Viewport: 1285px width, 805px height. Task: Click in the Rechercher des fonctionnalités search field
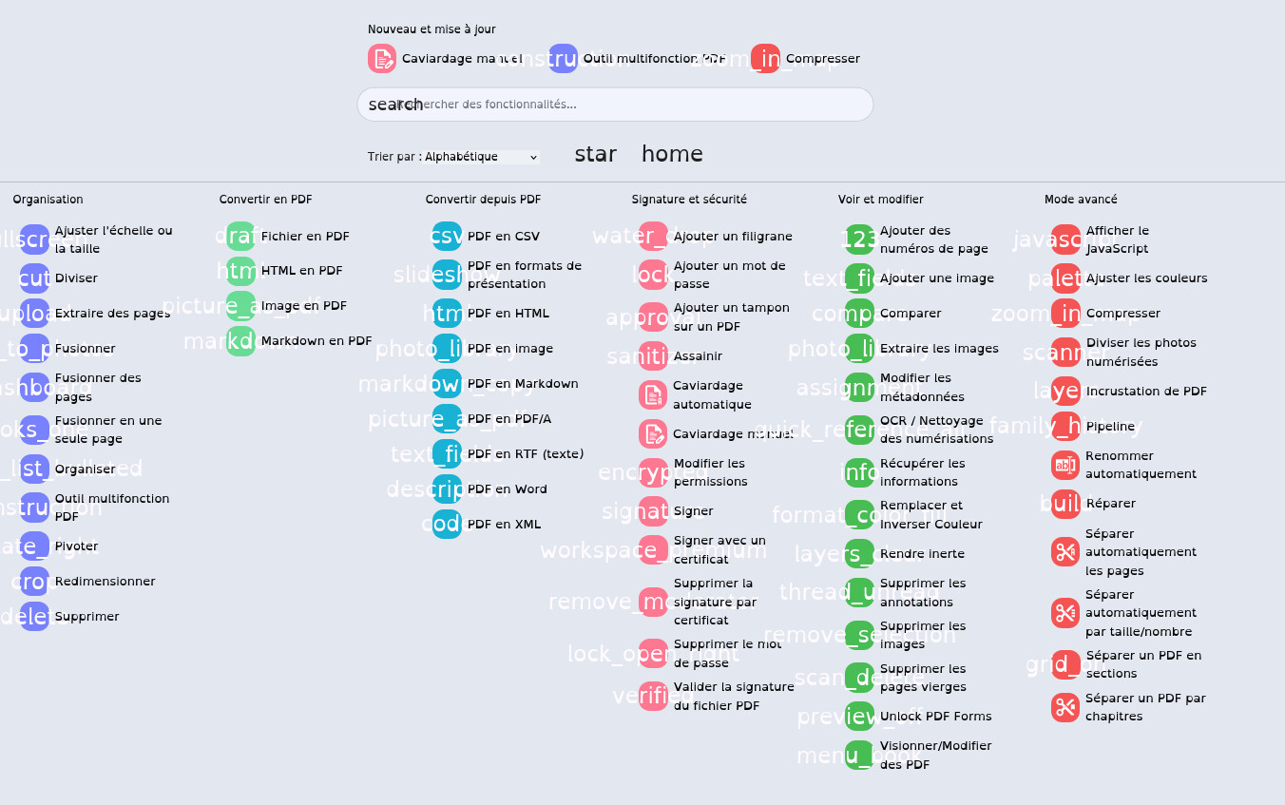[x=615, y=105]
